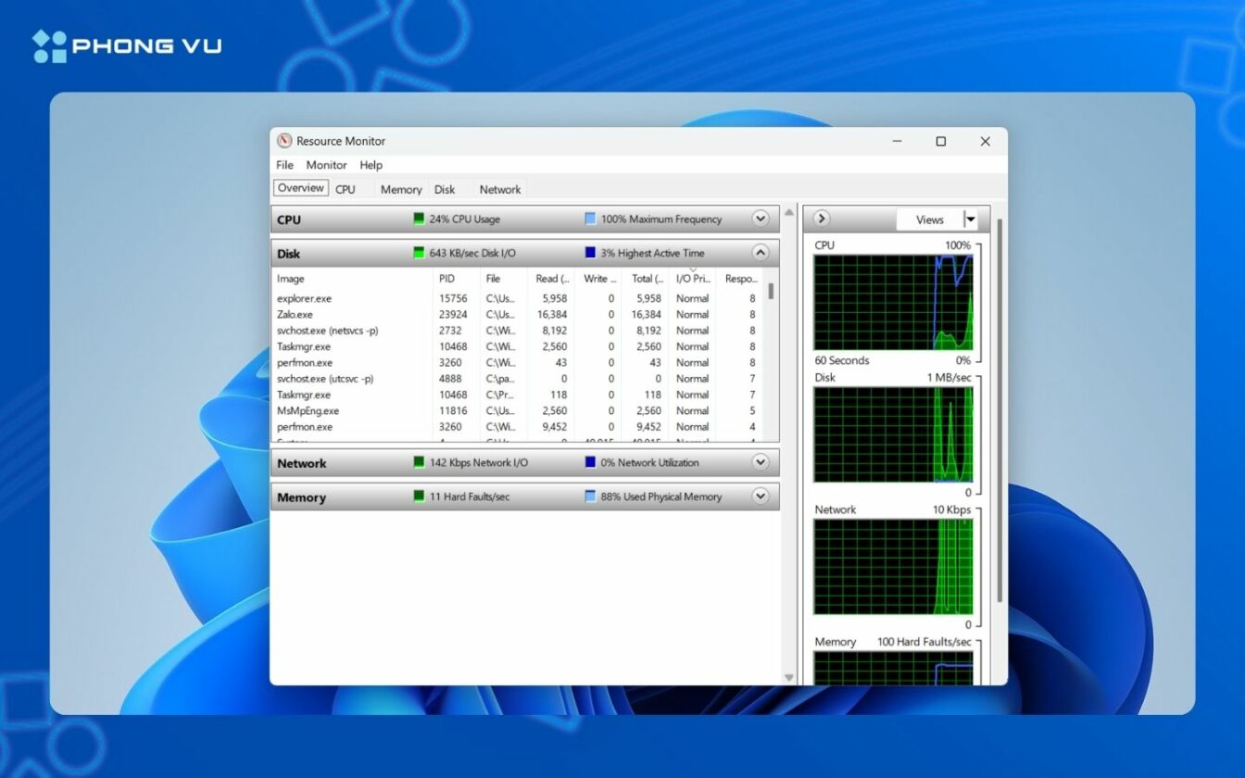Sort by the Read column header
This screenshot has height=778, width=1245.
[551, 279]
